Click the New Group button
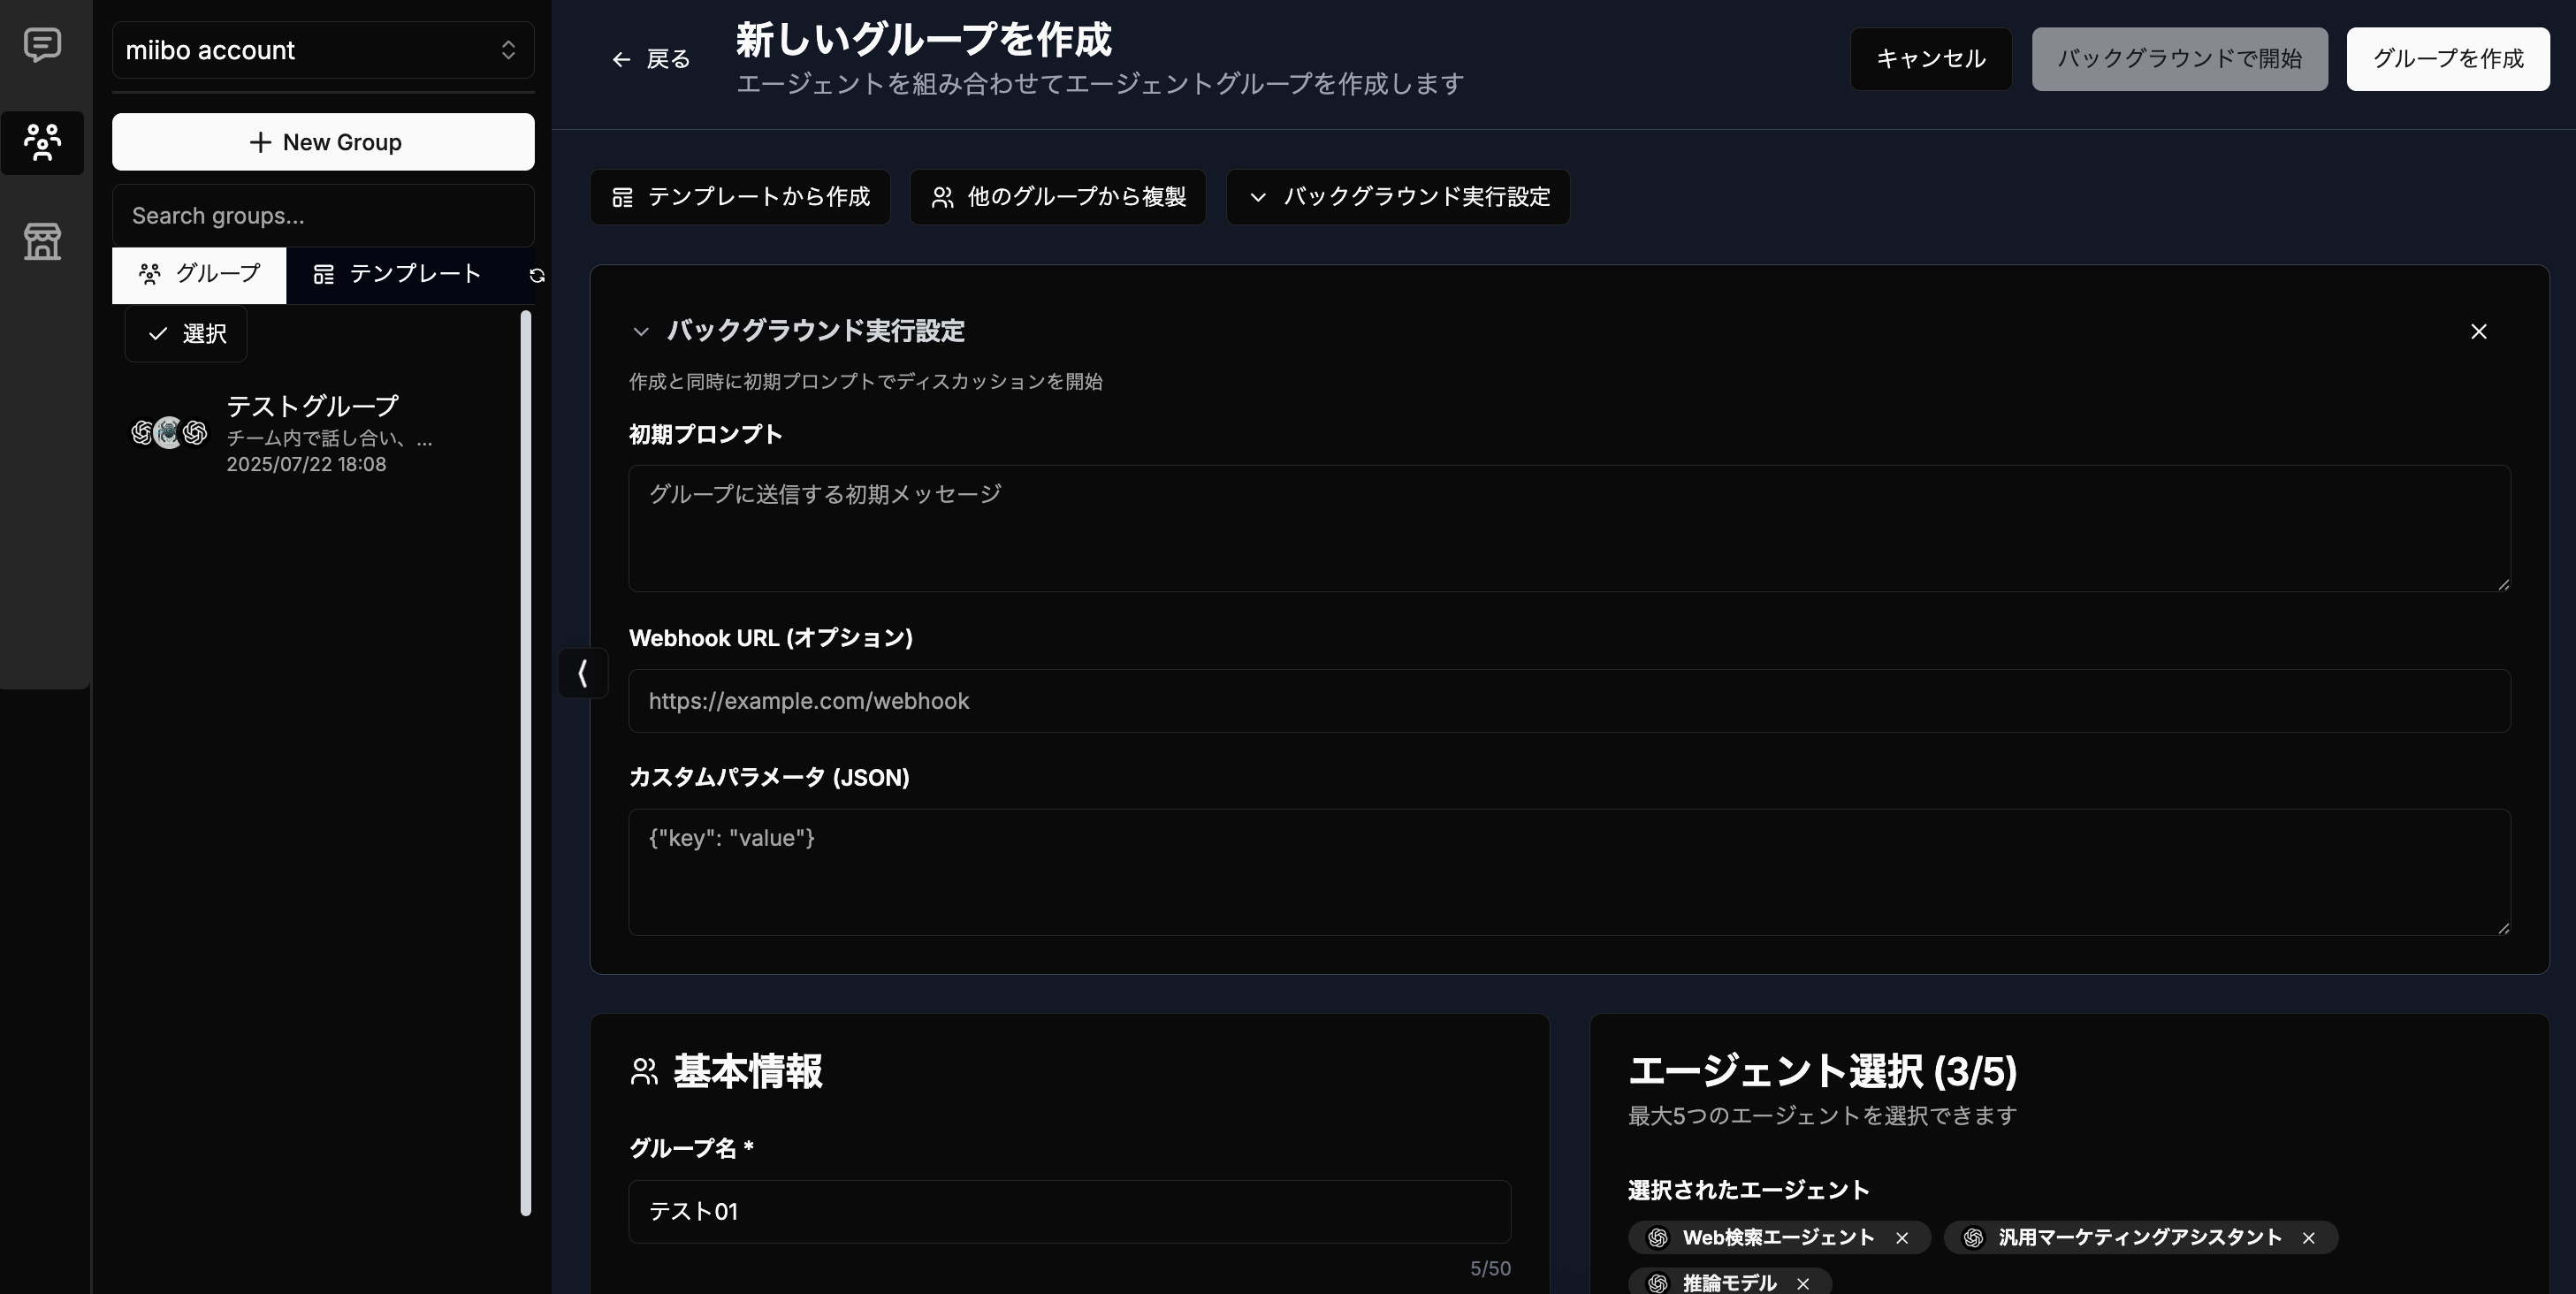 [323, 142]
